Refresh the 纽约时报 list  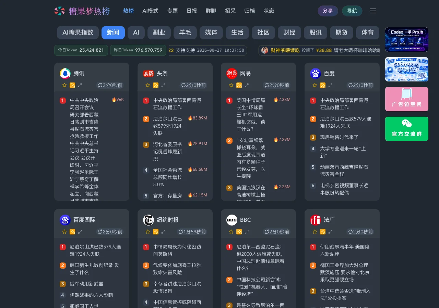[192, 232]
